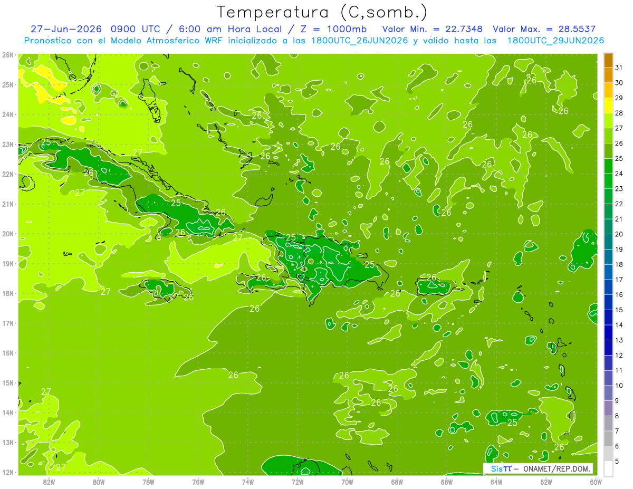Click the legend value "19"
The image size is (633, 489).
coord(619,250)
